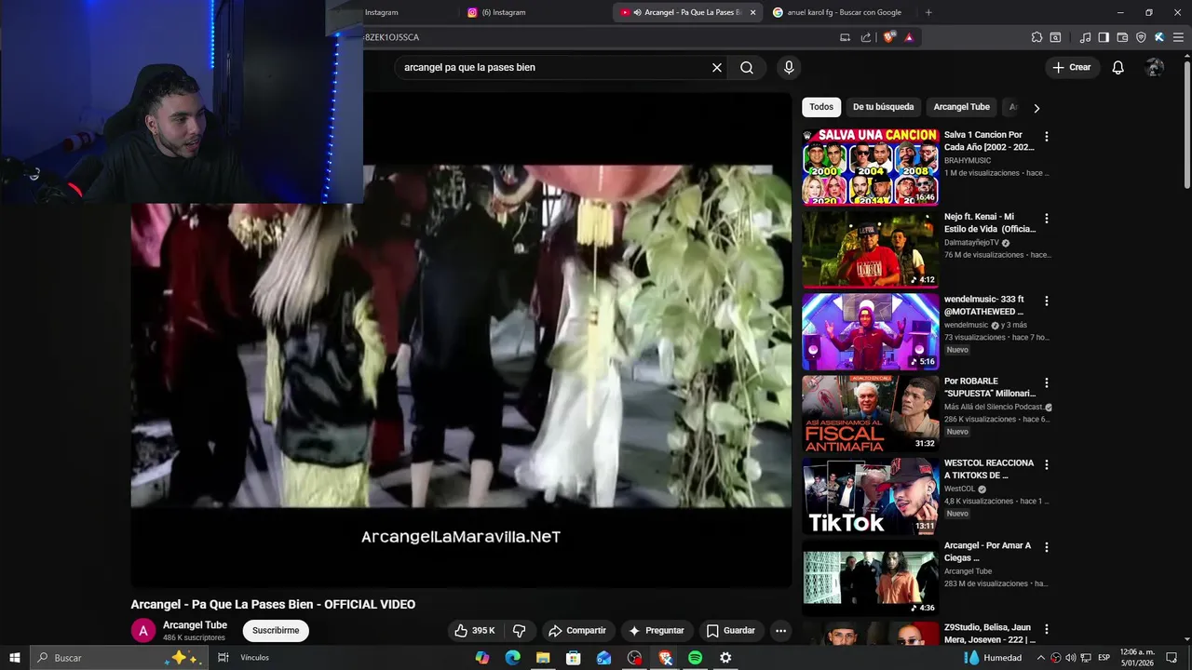Open the browser hamburger menu

tap(1177, 37)
